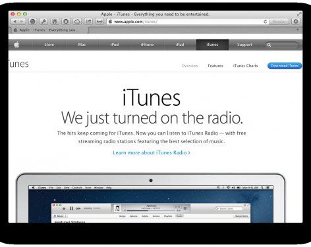Click the toolbar button right of Reader
This screenshot has height=247, width=311.
click(296, 22)
